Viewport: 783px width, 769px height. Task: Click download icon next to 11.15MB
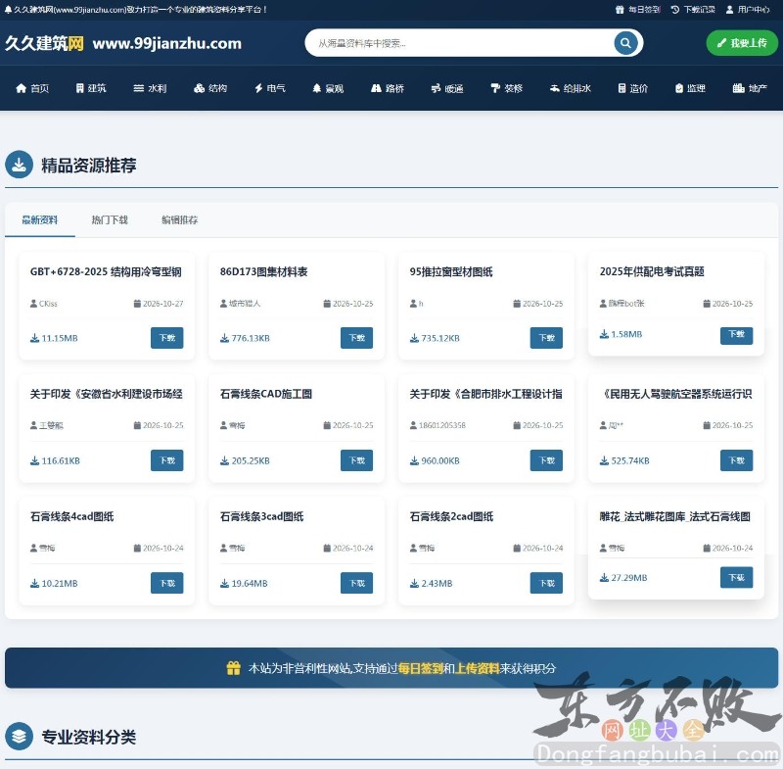(34, 338)
